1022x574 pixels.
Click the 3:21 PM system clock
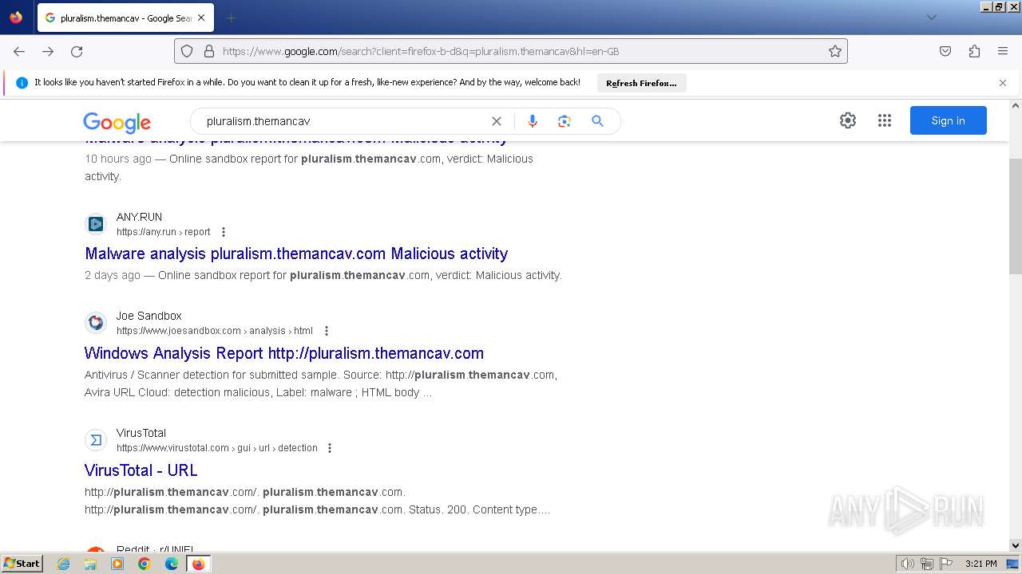(981, 564)
